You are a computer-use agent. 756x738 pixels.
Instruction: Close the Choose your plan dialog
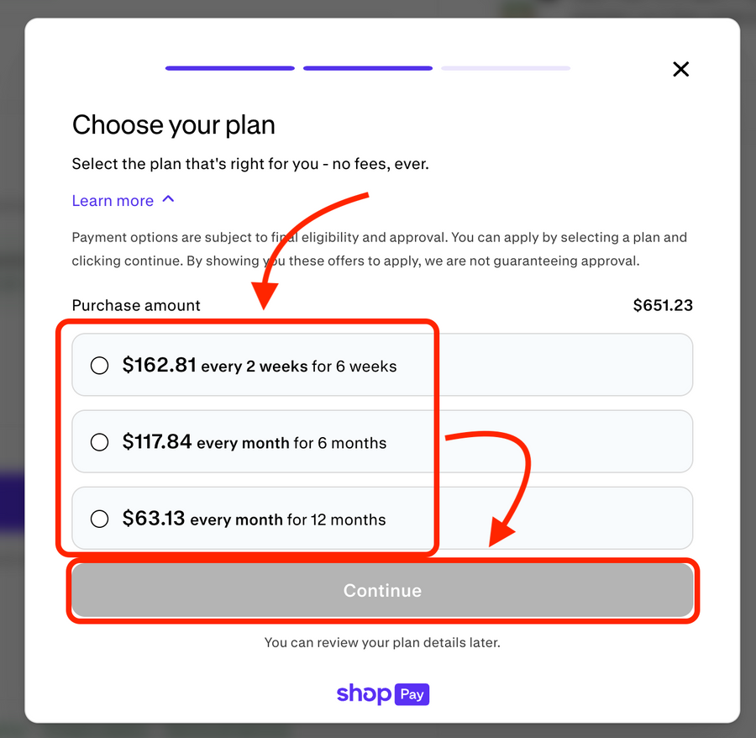point(680,69)
